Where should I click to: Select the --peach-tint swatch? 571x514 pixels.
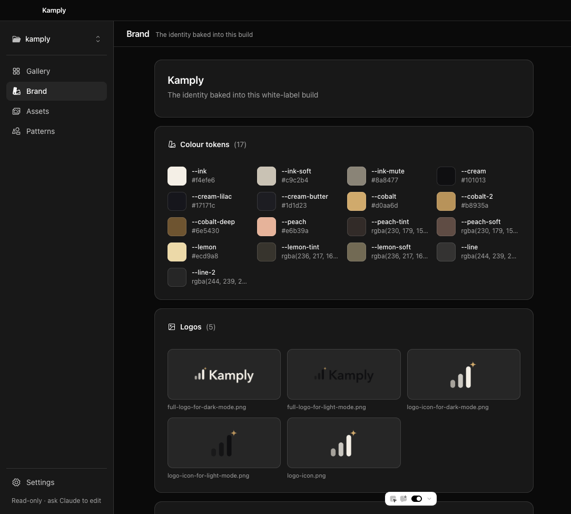[x=357, y=227]
